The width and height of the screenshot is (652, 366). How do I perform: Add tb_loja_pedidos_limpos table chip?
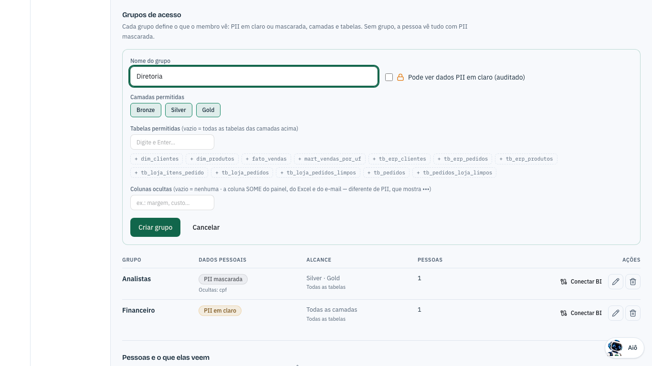[318, 173]
